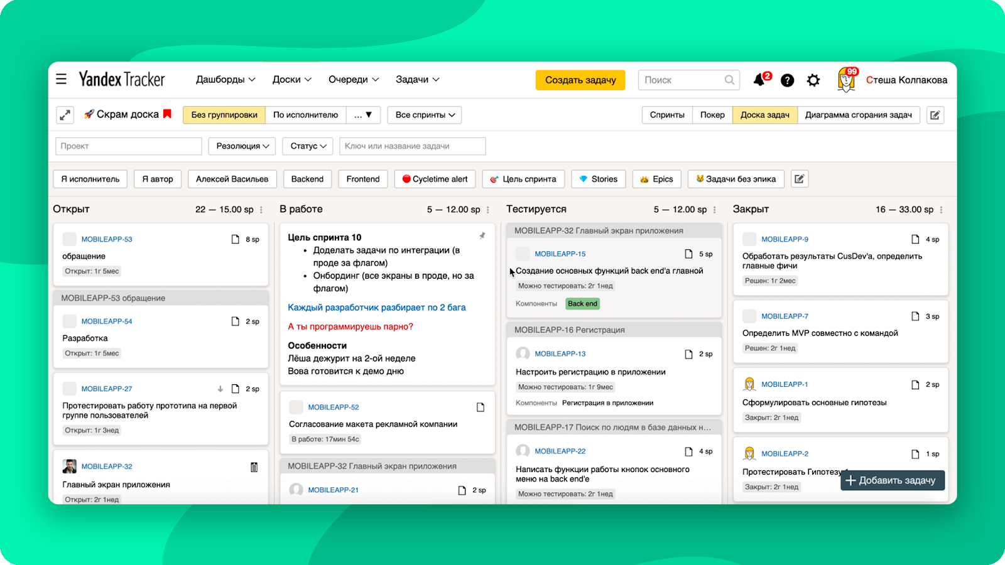This screenshot has width=1005, height=565.
Task: Click list icon on MOBILEAPP-32 card
Action: (x=254, y=467)
